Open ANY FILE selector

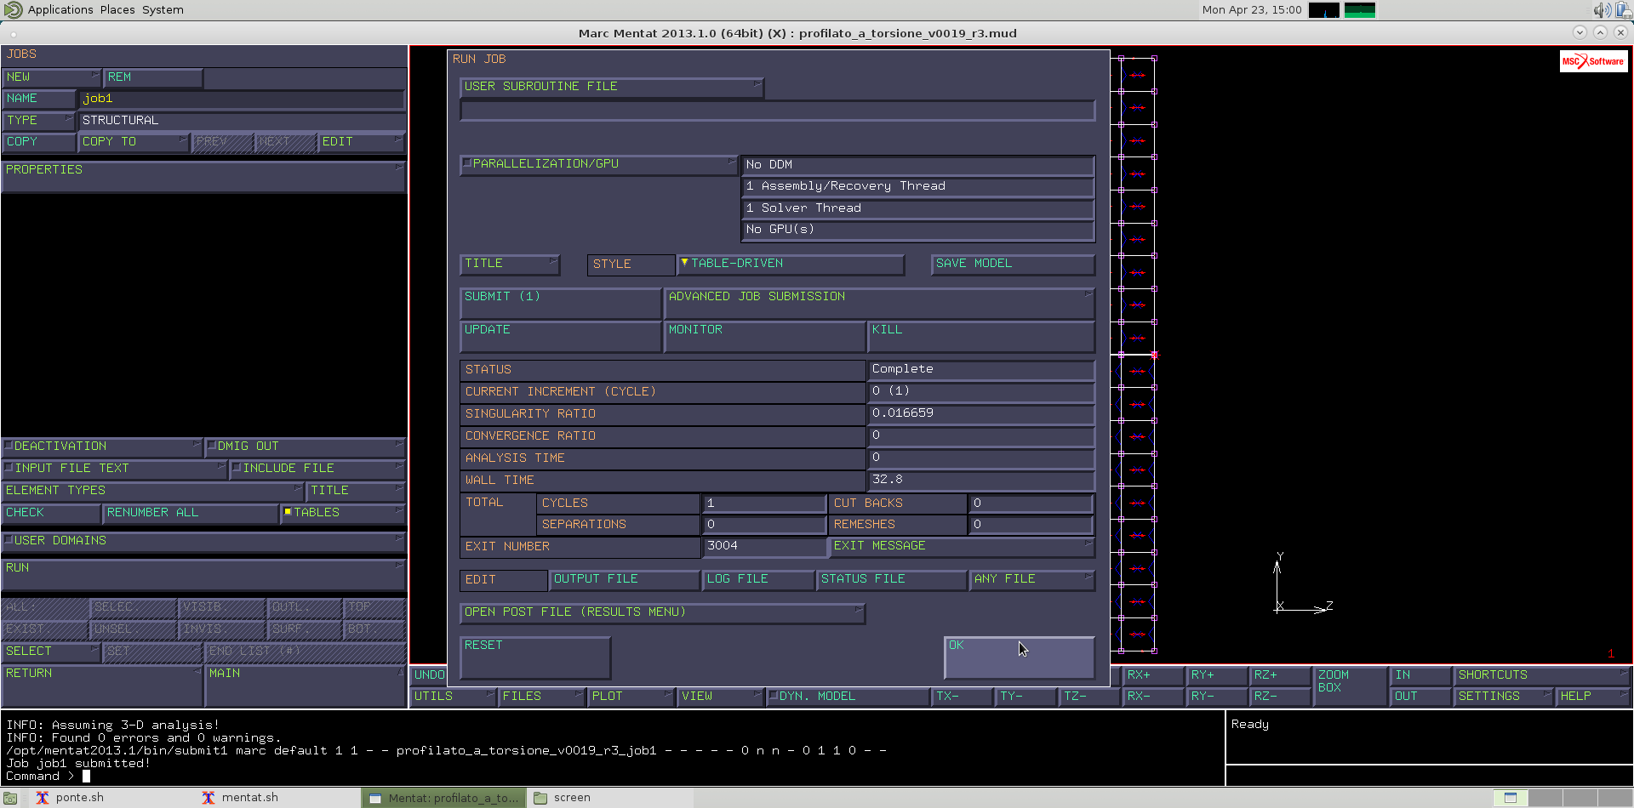point(1032,579)
